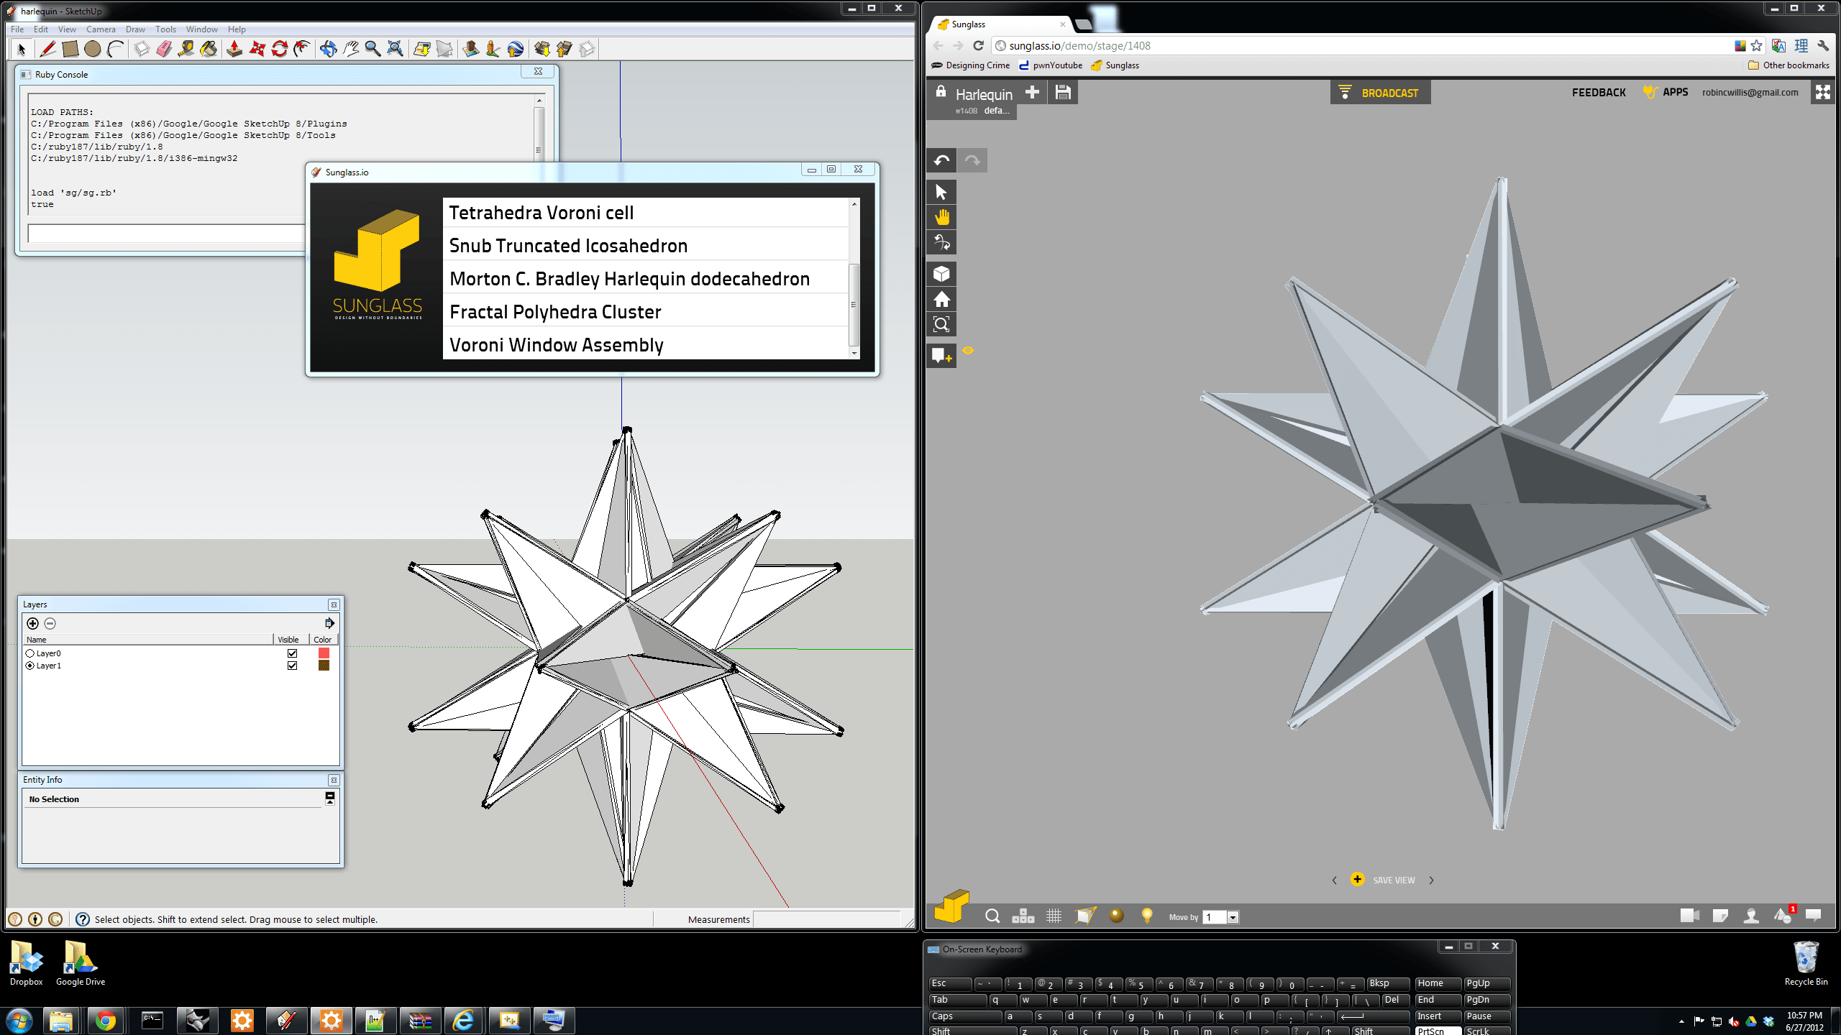Select the Paint Bucket tool
The width and height of the screenshot is (1841, 1035).
coord(209,49)
